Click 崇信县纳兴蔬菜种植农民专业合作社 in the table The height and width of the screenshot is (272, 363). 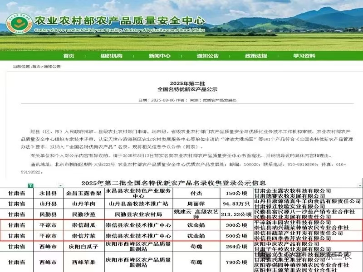pos(301,228)
